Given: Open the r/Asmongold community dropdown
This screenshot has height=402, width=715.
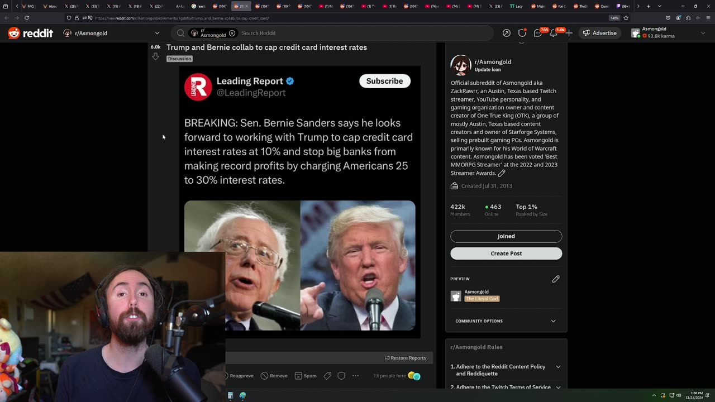Looking at the screenshot, I should point(112,33).
